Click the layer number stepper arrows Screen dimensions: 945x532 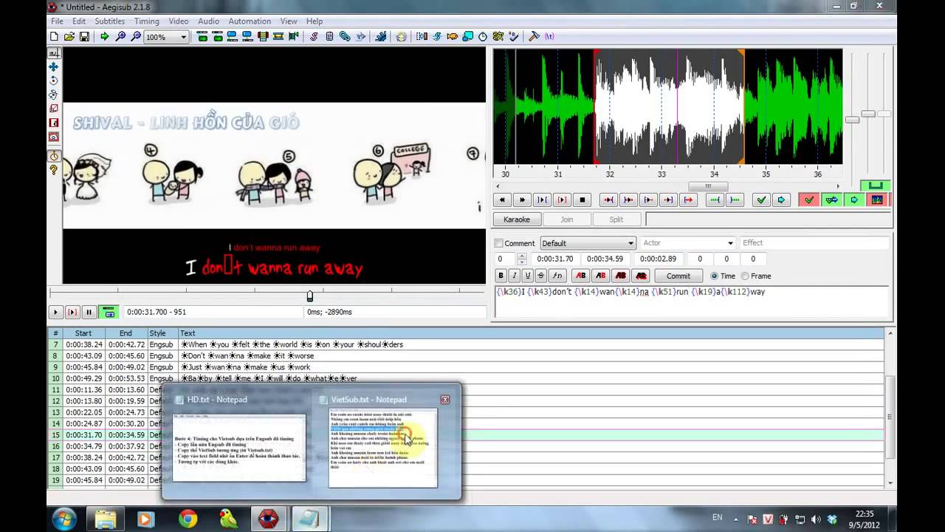pyautogui.click(x=522, y=259)
